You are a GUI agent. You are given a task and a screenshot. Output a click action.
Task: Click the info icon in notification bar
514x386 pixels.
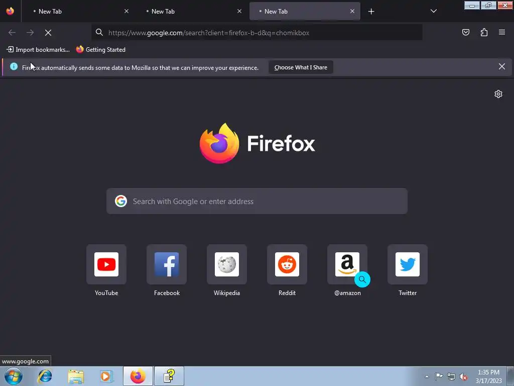coord(14,66)
